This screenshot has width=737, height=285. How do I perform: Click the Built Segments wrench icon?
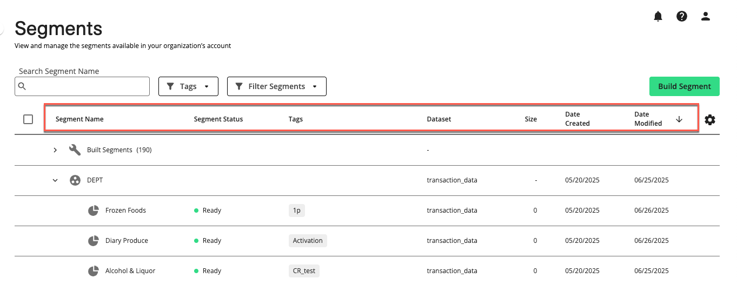click(x=75, y=150)
